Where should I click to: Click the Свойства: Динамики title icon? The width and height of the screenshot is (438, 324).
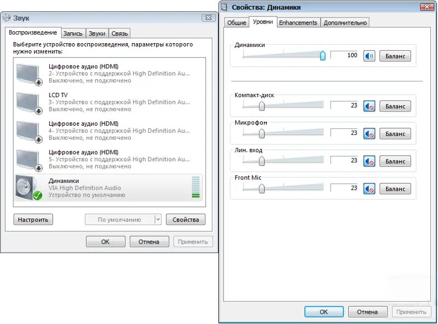[224, 7]
